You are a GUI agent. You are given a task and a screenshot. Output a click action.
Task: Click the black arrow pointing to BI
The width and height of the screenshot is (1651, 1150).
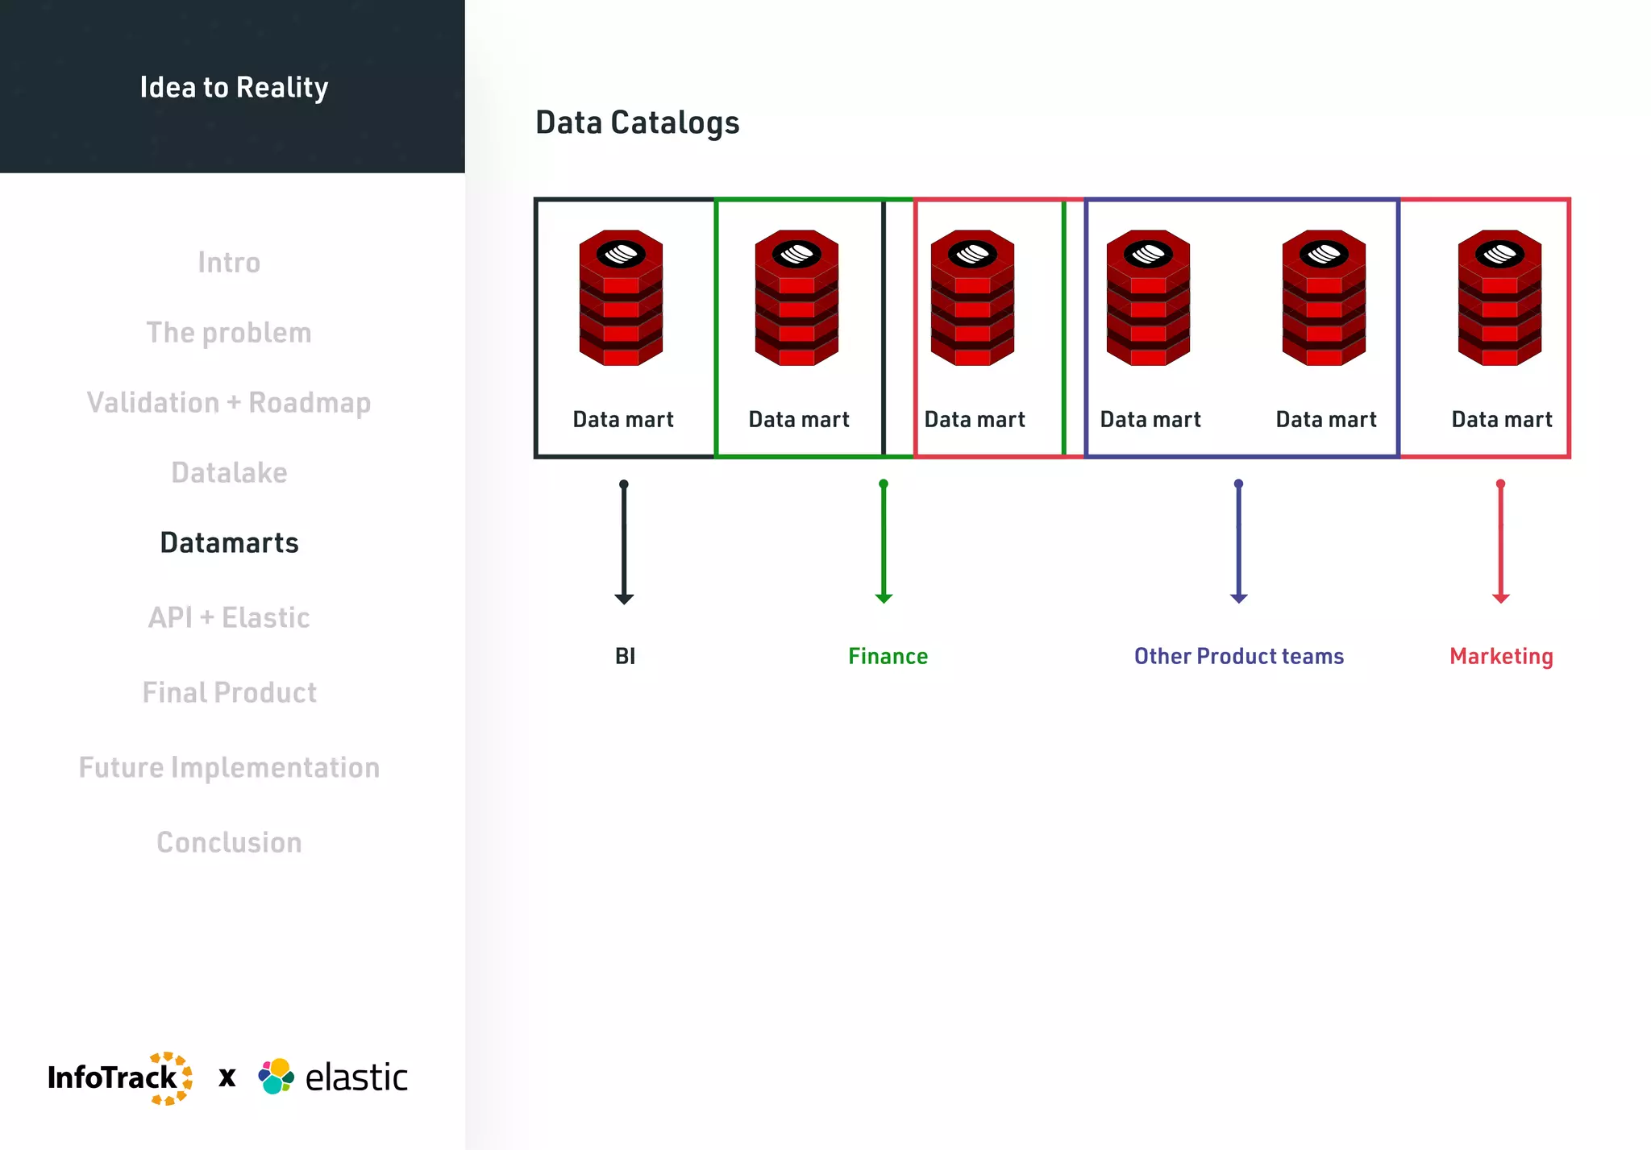click(624, 542)
